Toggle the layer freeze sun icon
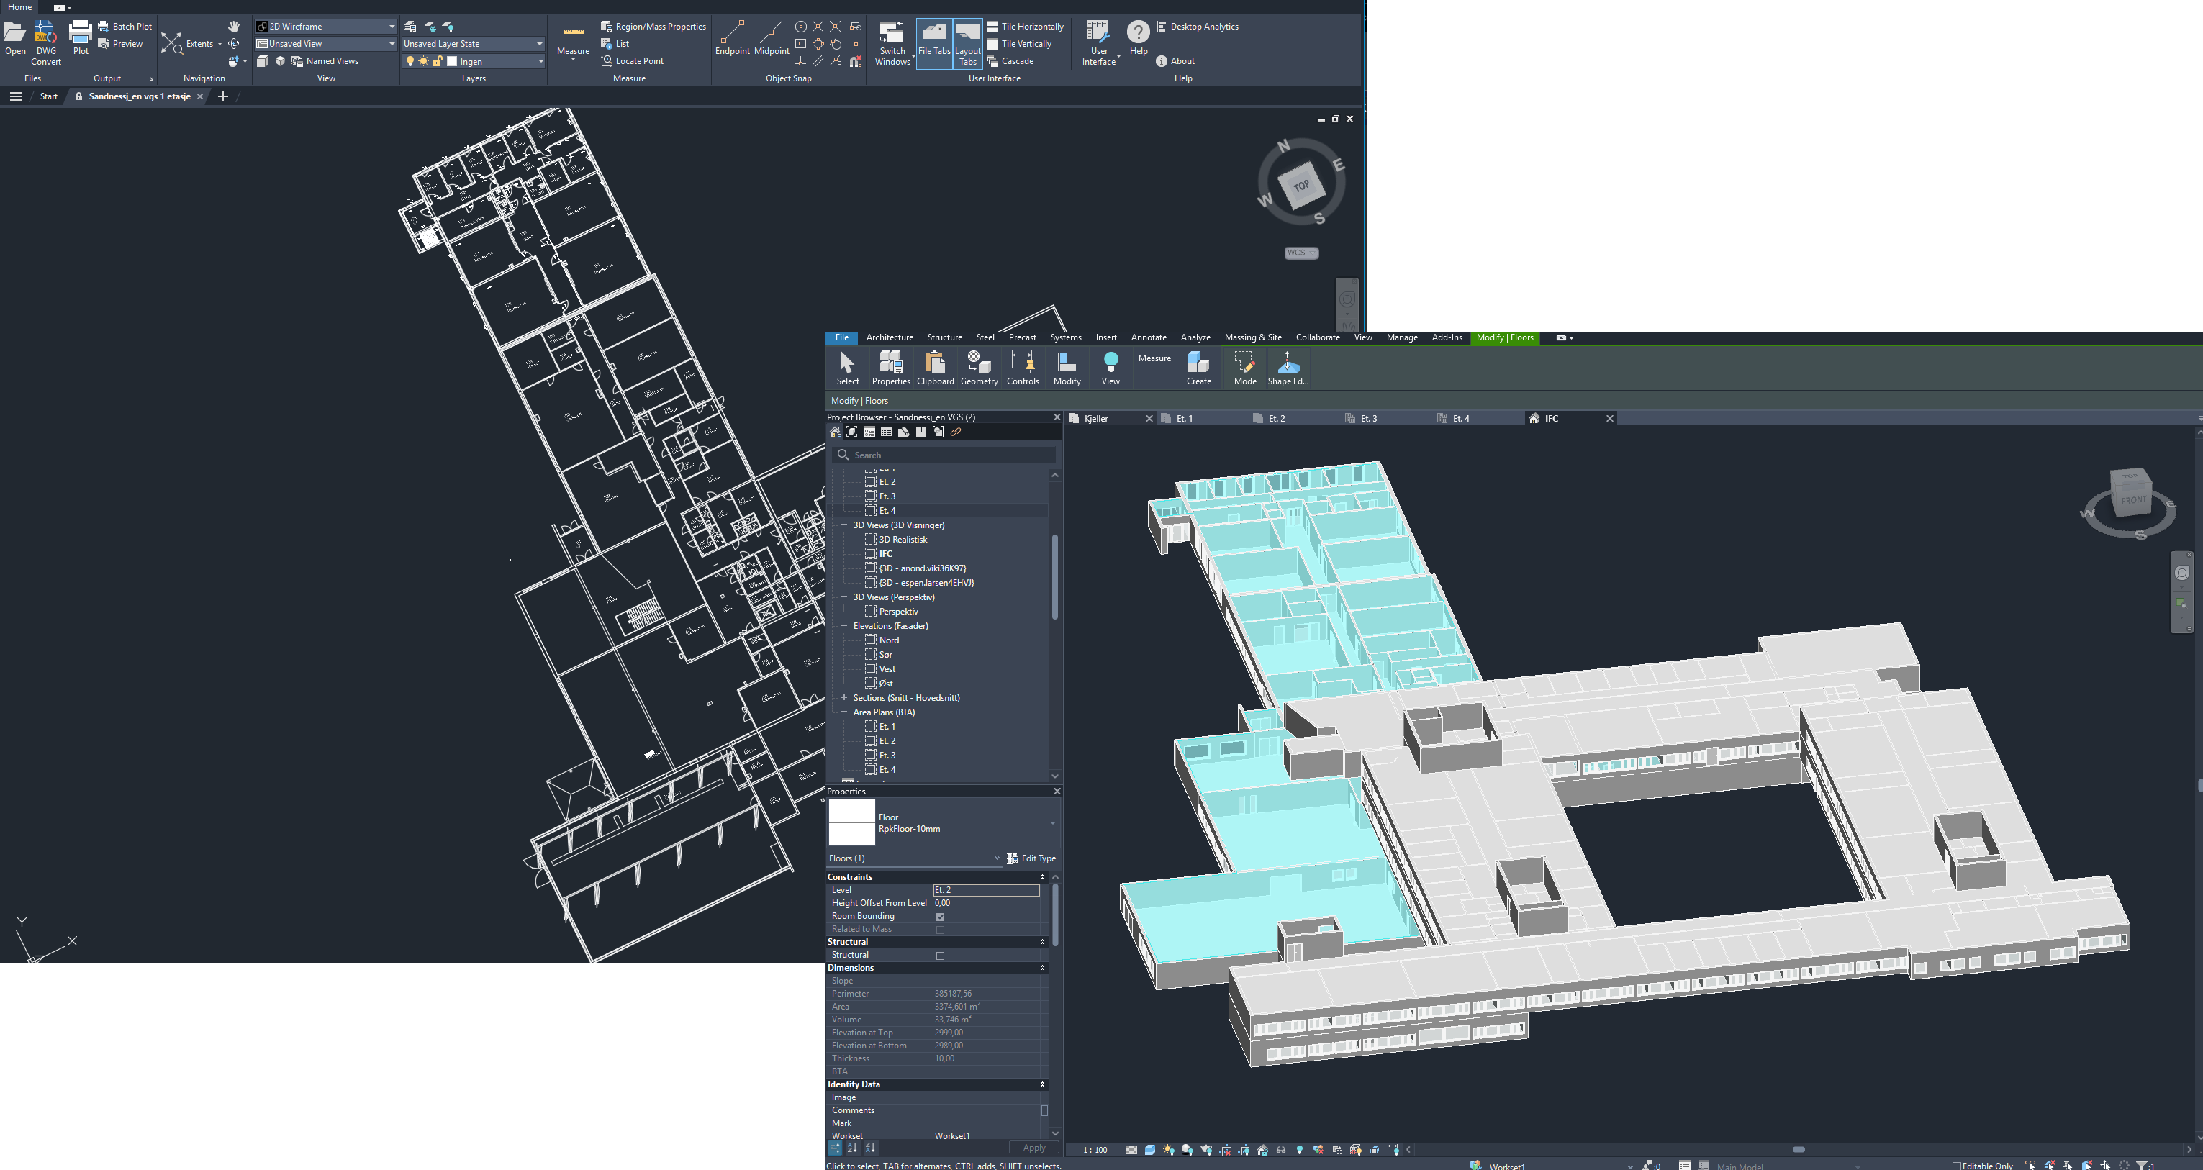Screen dimensions: 2203x1170 [x=423, y=62]
